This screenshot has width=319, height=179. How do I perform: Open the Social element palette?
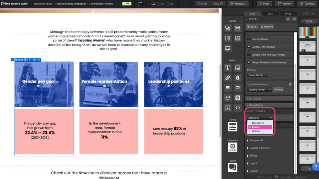232,168
